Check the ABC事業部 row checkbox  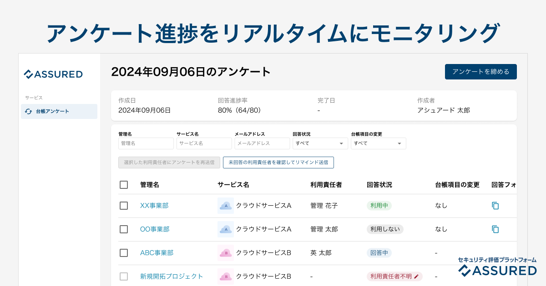[124, 253]
